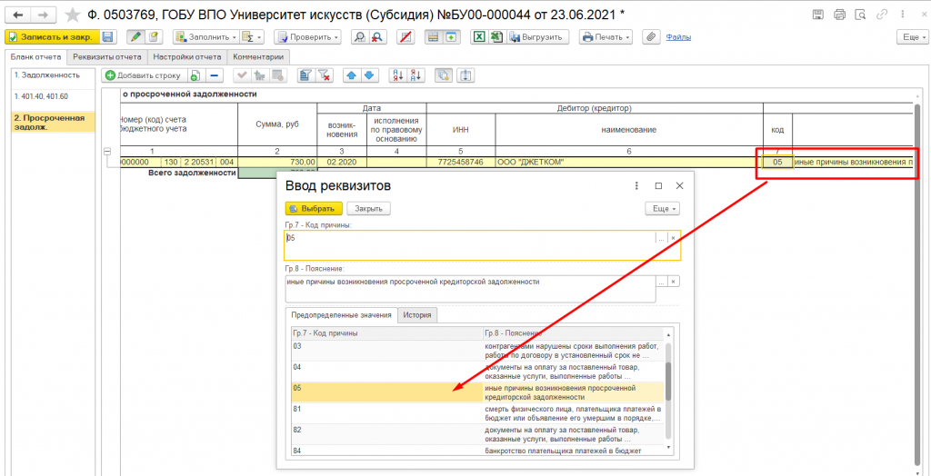The width and height of the screenshot is (931, 476).
Task: Click the green Excel export icon
Action: [478, 37]
